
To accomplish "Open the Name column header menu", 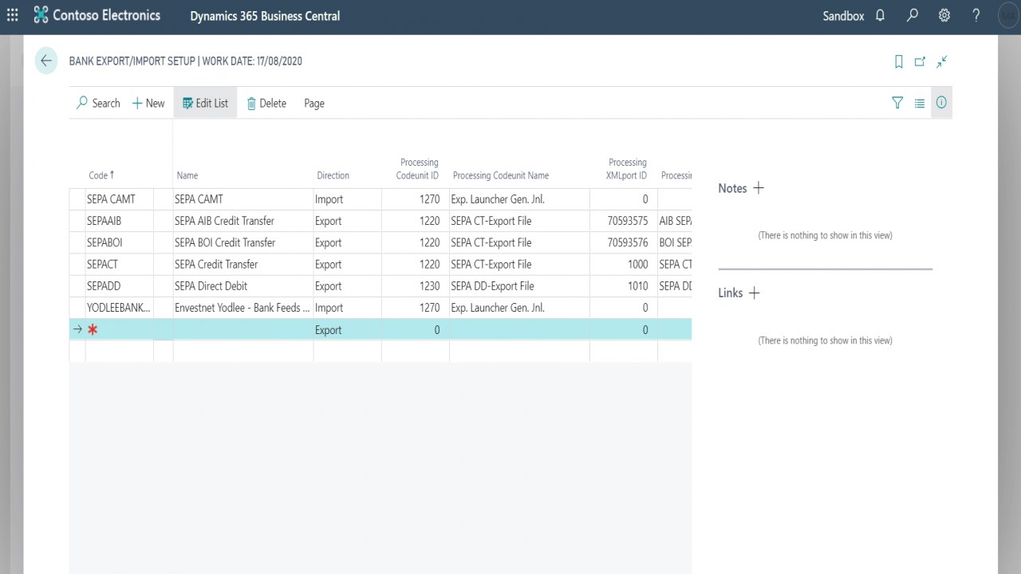I will coord(187,175).
